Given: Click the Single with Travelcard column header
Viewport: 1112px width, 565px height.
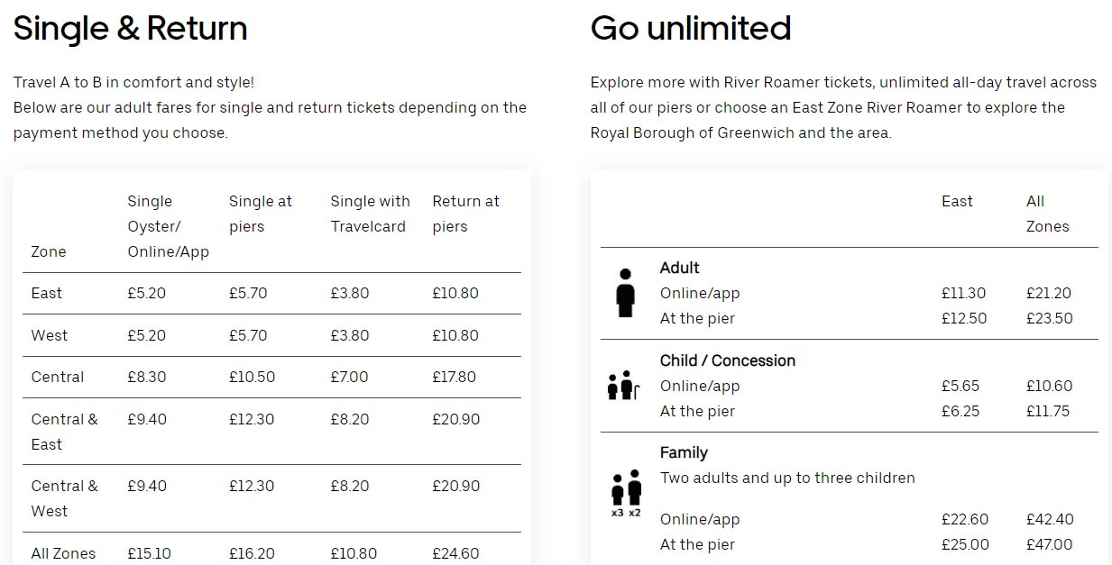Looking at the screenshot, I should (x=370, y=214).
